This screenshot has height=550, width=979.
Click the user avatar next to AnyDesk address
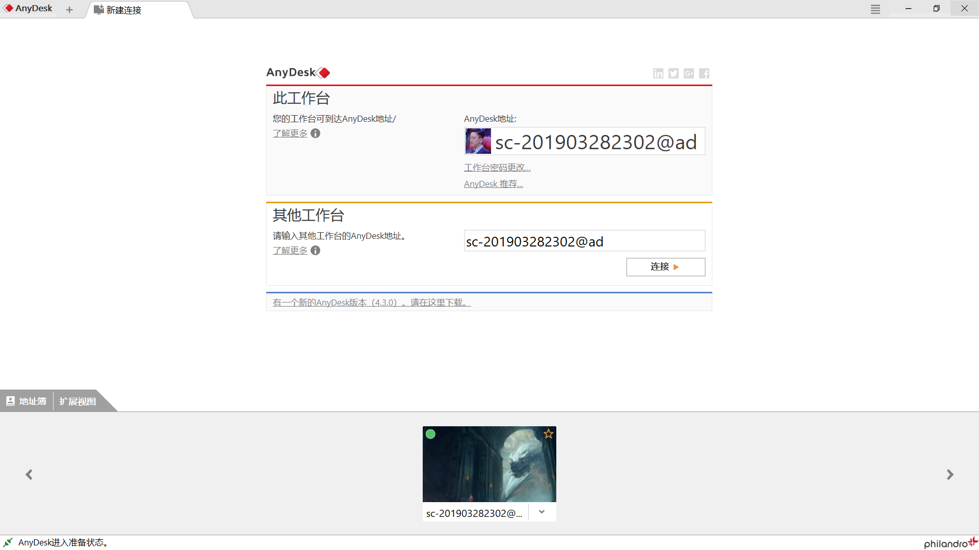point(478,141)
